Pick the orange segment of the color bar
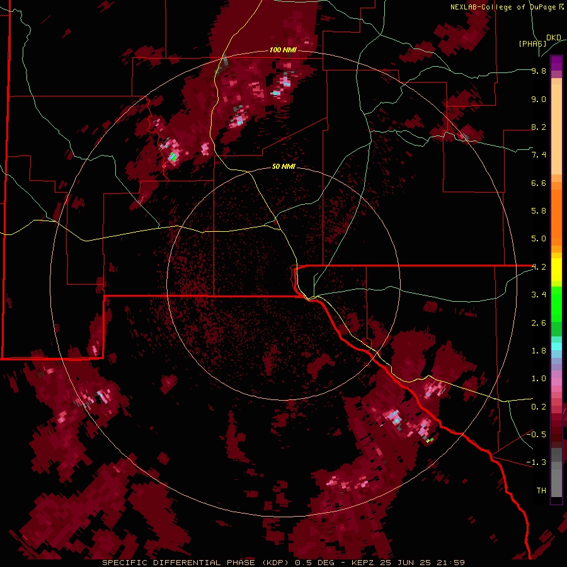The image size is (567, 567). click(x=556, y=217)
